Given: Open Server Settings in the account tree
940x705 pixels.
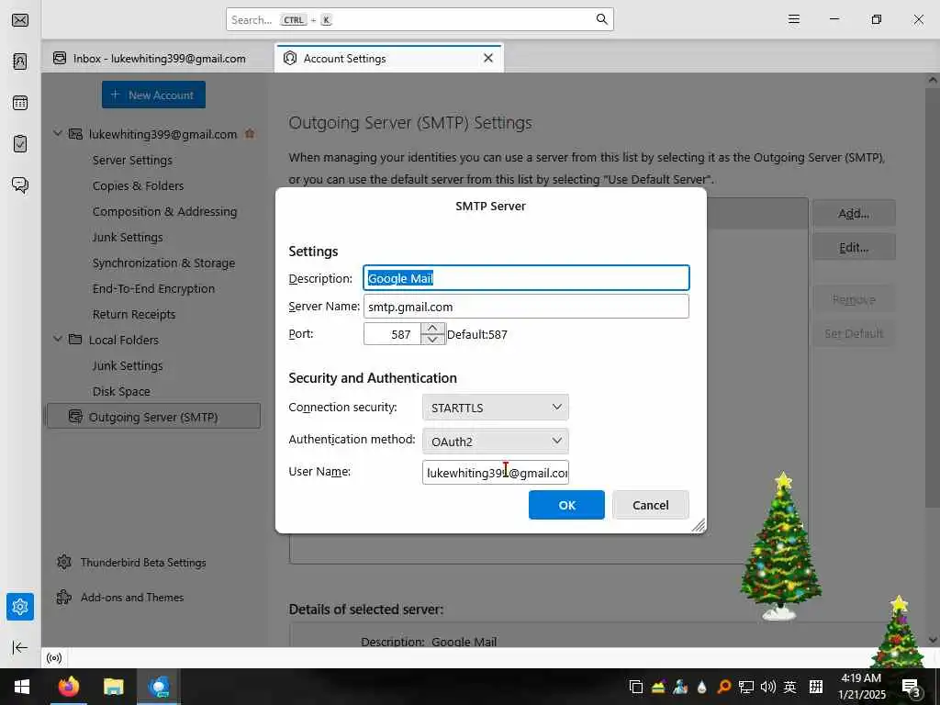Looking at the screenshot, I should tap(132, 160).
